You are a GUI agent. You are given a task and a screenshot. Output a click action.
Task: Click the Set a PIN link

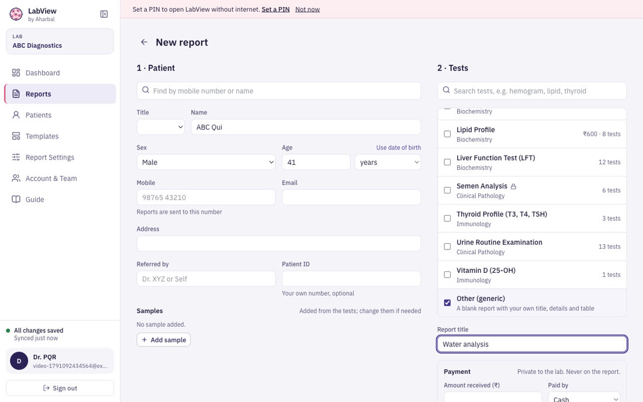coord(275,9)
